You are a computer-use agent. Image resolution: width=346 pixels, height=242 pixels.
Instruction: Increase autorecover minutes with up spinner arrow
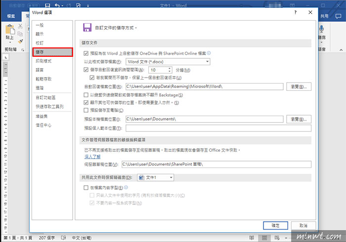[170, 69]
